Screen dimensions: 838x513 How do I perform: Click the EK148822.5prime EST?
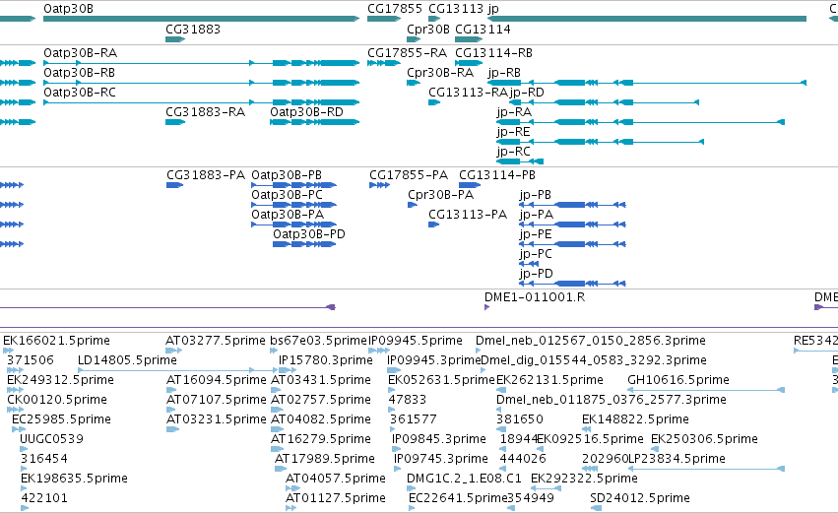(586, 429)
